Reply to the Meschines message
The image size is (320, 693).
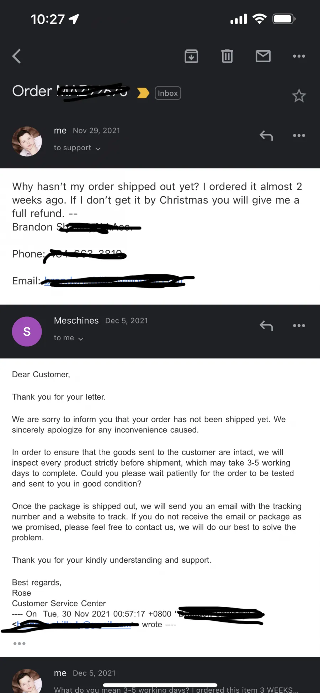click(266, 326)
